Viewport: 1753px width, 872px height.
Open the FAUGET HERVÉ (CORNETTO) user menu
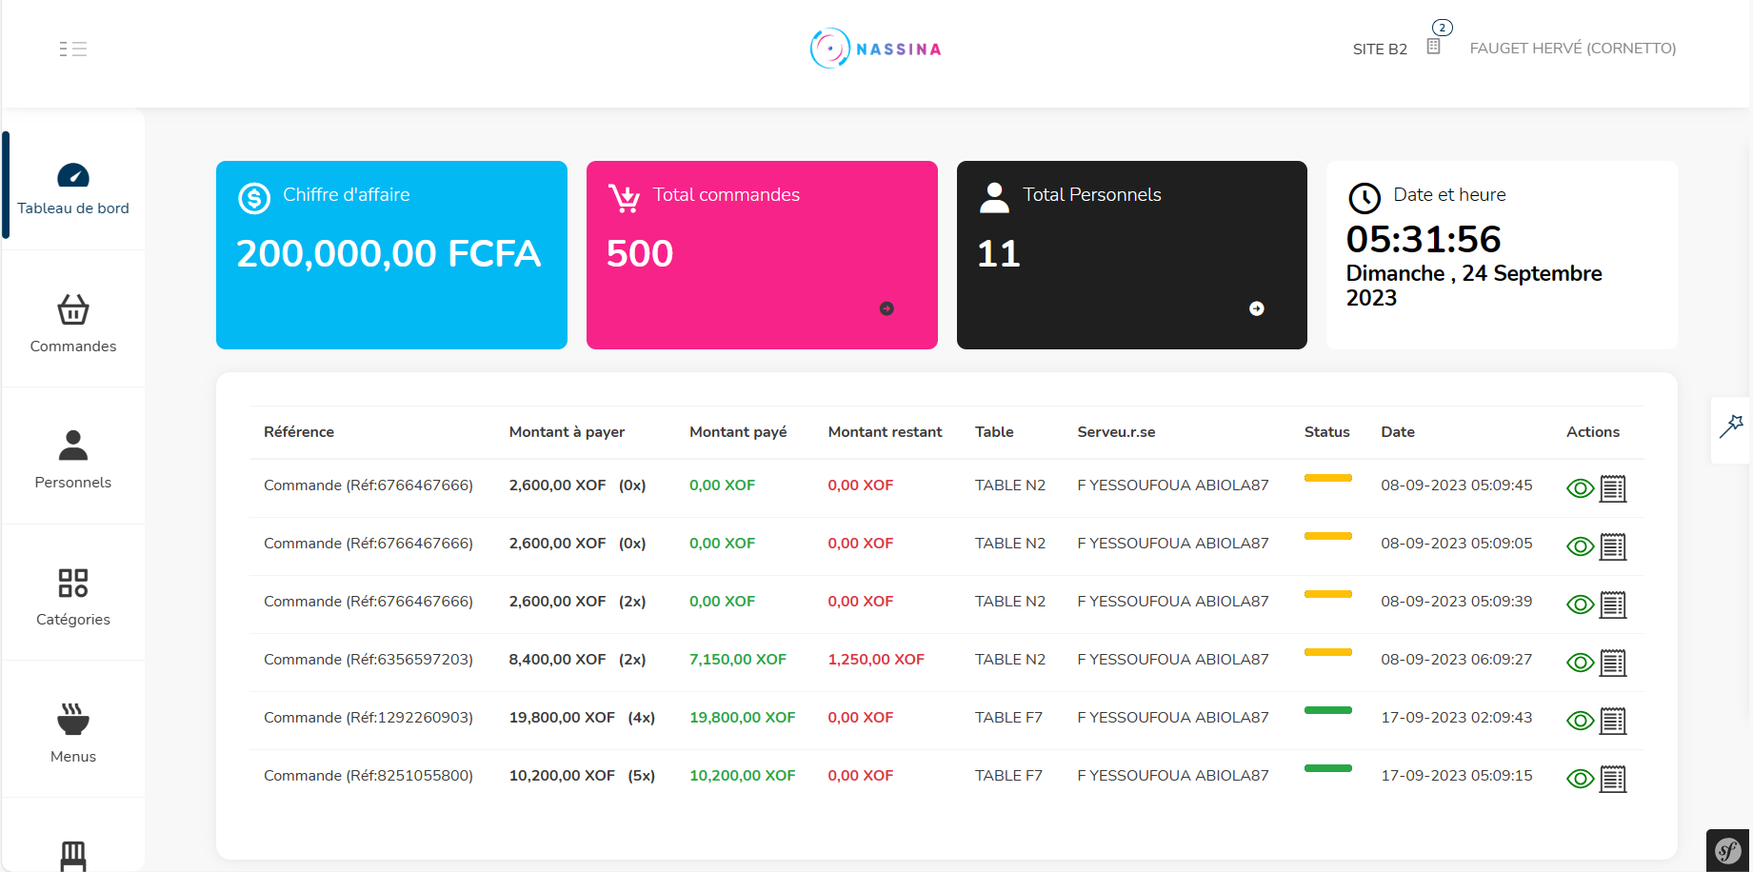coord(1572,49)
